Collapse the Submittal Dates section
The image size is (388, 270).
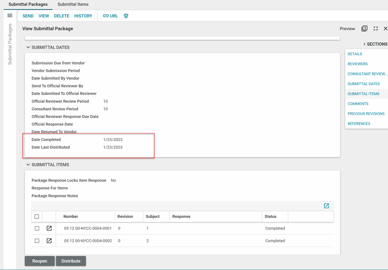click(x=28, y=48)
